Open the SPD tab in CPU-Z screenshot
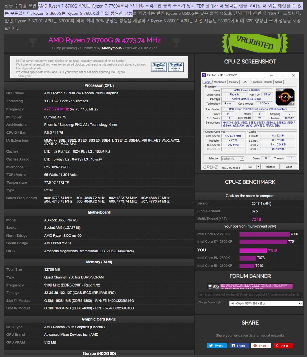This screenshot has width=307, height=357. tap(245, 82)
